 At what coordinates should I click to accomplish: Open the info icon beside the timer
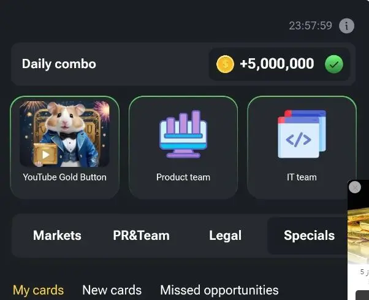click(346, 26)
